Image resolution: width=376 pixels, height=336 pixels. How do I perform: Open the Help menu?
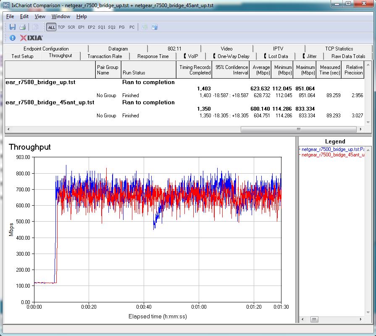pyautogui.click(x=82, y=16)
